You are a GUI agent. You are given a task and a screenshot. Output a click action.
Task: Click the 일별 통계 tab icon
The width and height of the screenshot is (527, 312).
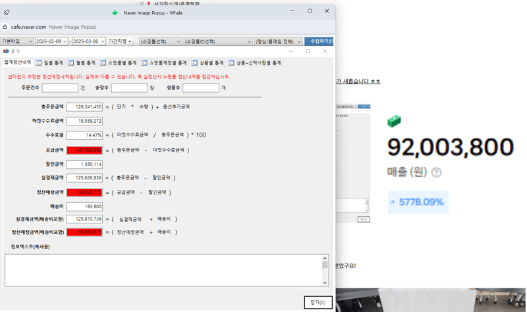39,62
